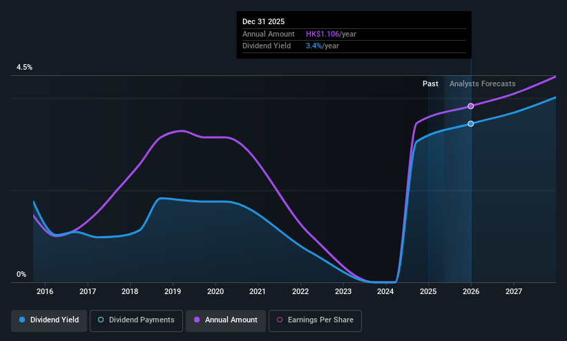This screenshot has height=341, width=567.
Task: Select the blue yield data point at 2026
Action: (x=471, y=124)
